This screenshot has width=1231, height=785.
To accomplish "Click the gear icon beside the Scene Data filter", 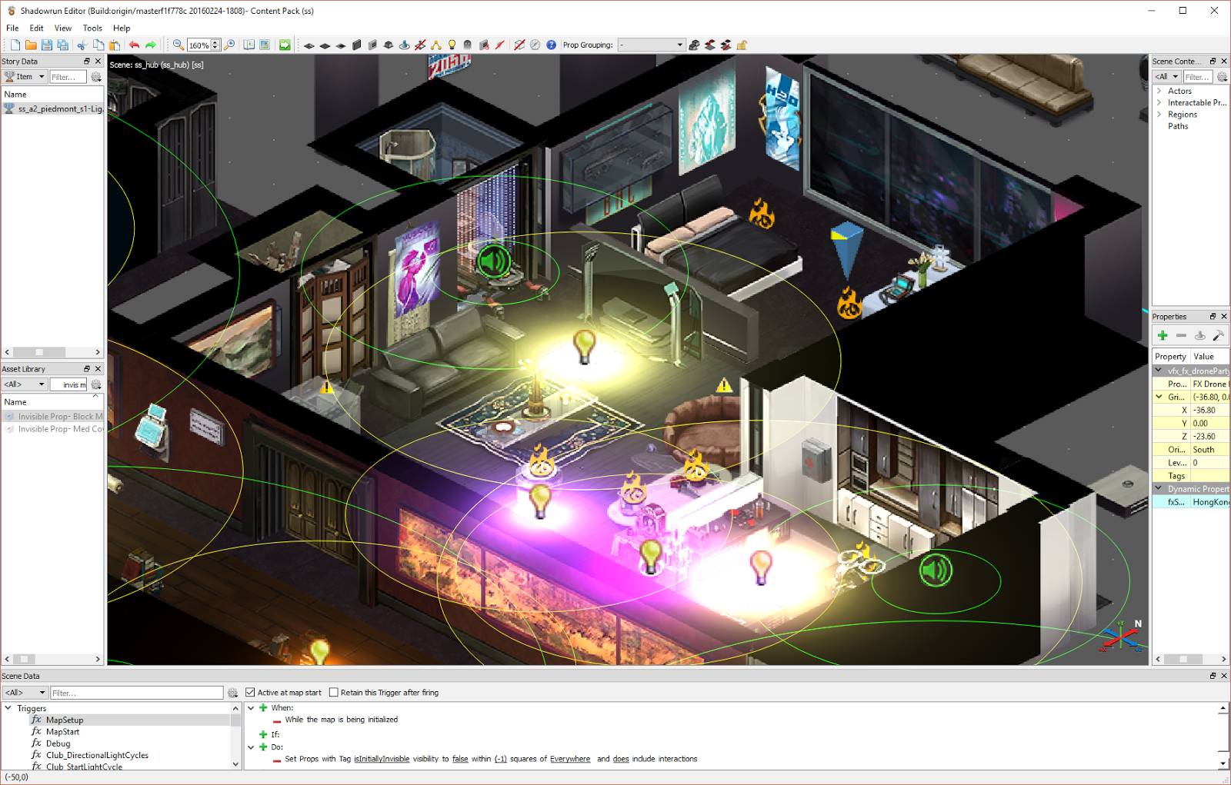I will click(x=232, y=693).
